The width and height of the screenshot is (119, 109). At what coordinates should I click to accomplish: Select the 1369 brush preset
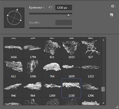click(52, 88)
